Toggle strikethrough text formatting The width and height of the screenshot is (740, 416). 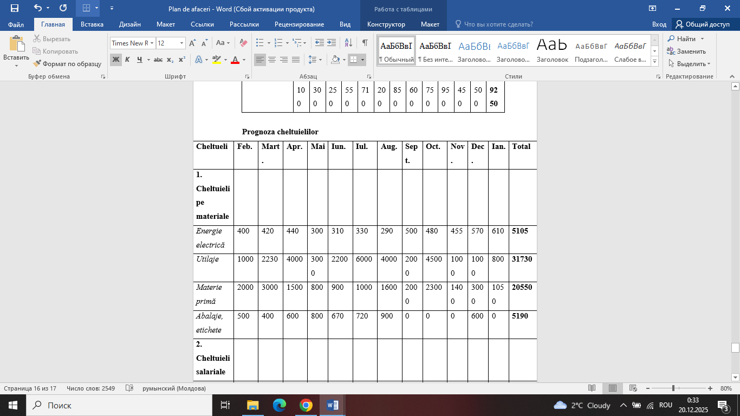pyautogui.click(x=158, y=60)
